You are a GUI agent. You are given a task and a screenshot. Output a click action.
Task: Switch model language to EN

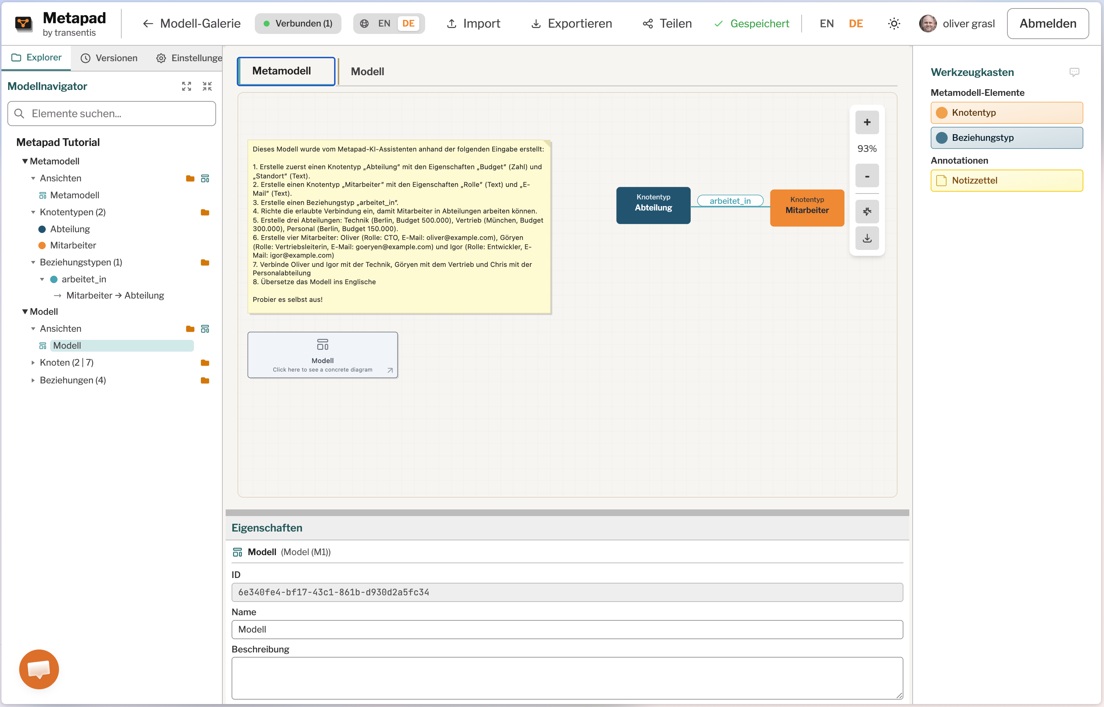coord(384,24)
